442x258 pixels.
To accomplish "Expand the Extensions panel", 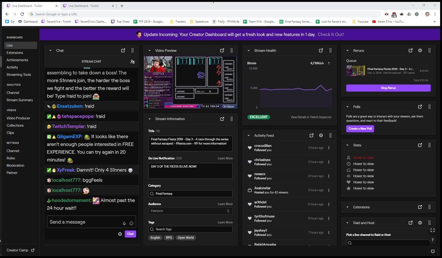I will 348,207.
